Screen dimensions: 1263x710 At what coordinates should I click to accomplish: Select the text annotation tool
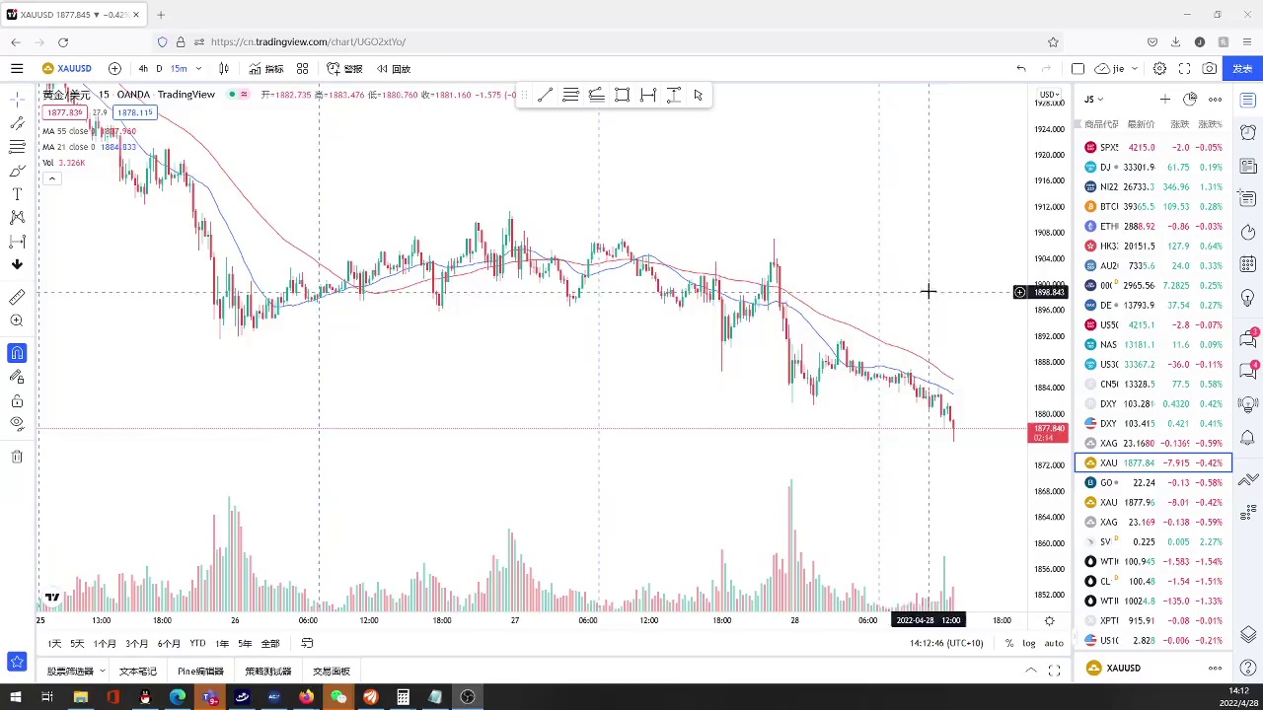(17, 194)
